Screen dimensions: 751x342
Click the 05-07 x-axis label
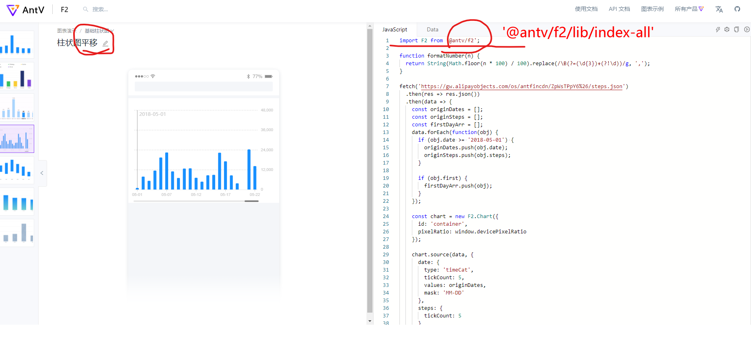tap(167, 195)
